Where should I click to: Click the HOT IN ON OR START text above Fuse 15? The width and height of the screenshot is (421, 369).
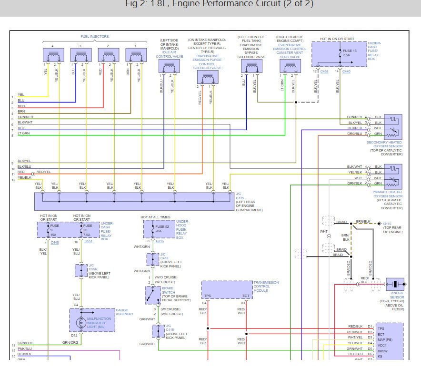[x=337, y=39]
